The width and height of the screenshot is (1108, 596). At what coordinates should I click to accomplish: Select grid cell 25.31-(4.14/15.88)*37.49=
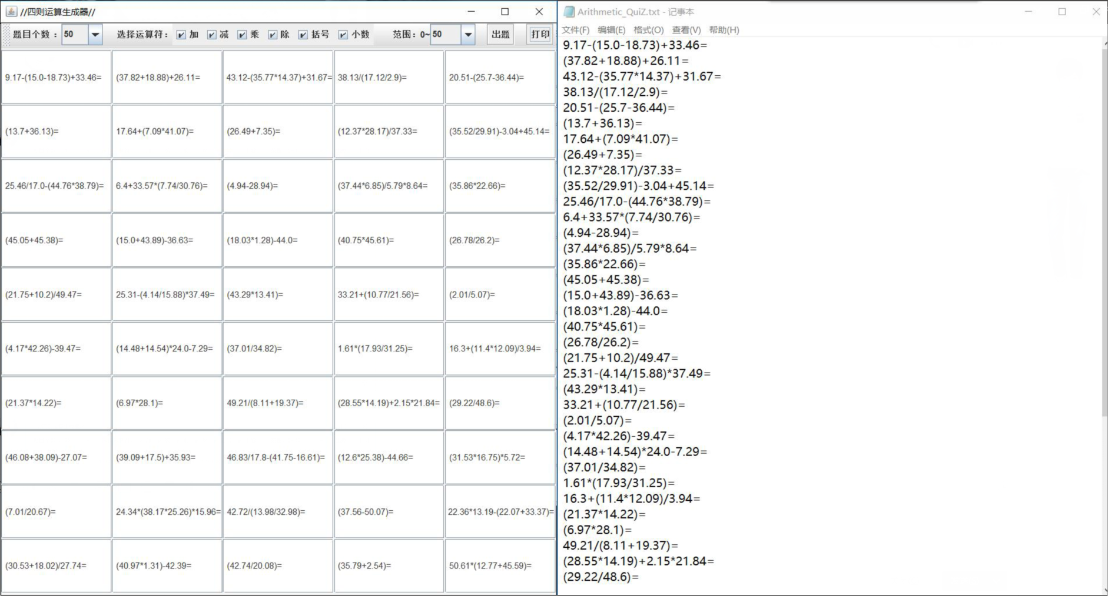pos(167,294)
